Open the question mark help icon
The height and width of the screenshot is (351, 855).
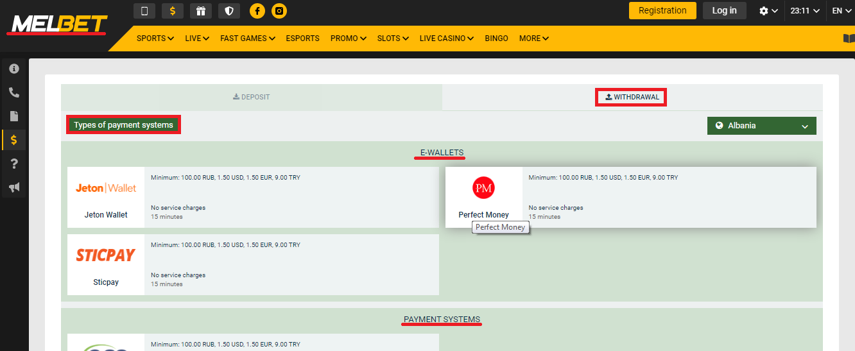(x=14, y=164)
